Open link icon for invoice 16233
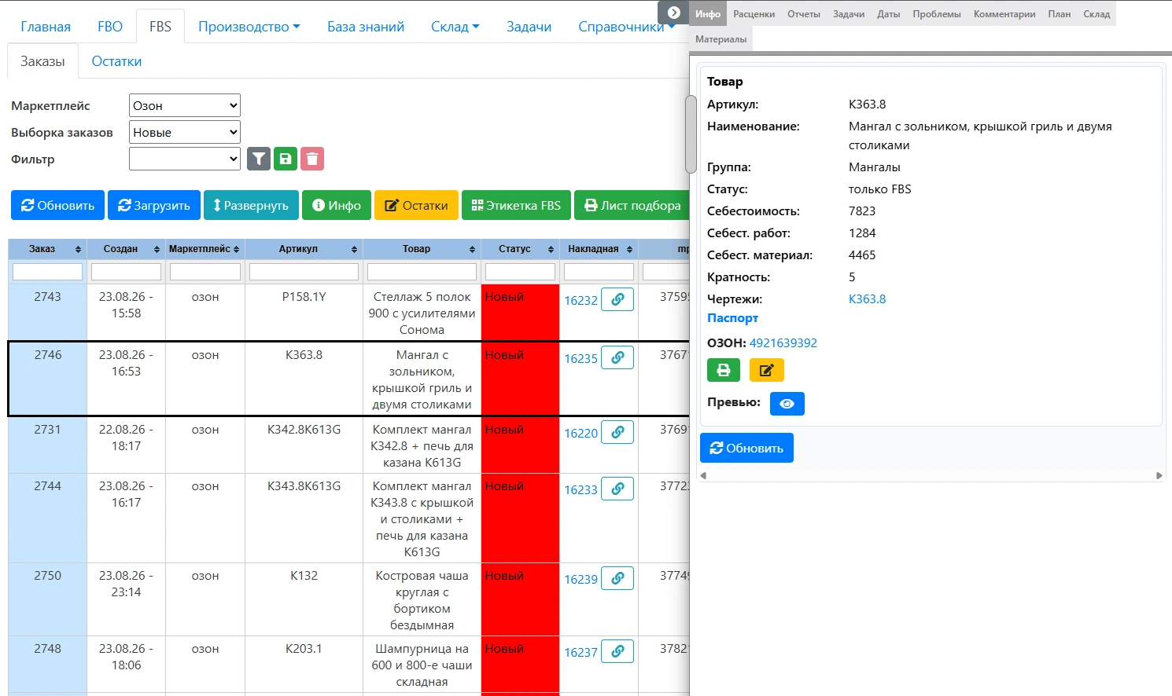The height and width of the screenshot is (696, 1172). pos(617,489)
